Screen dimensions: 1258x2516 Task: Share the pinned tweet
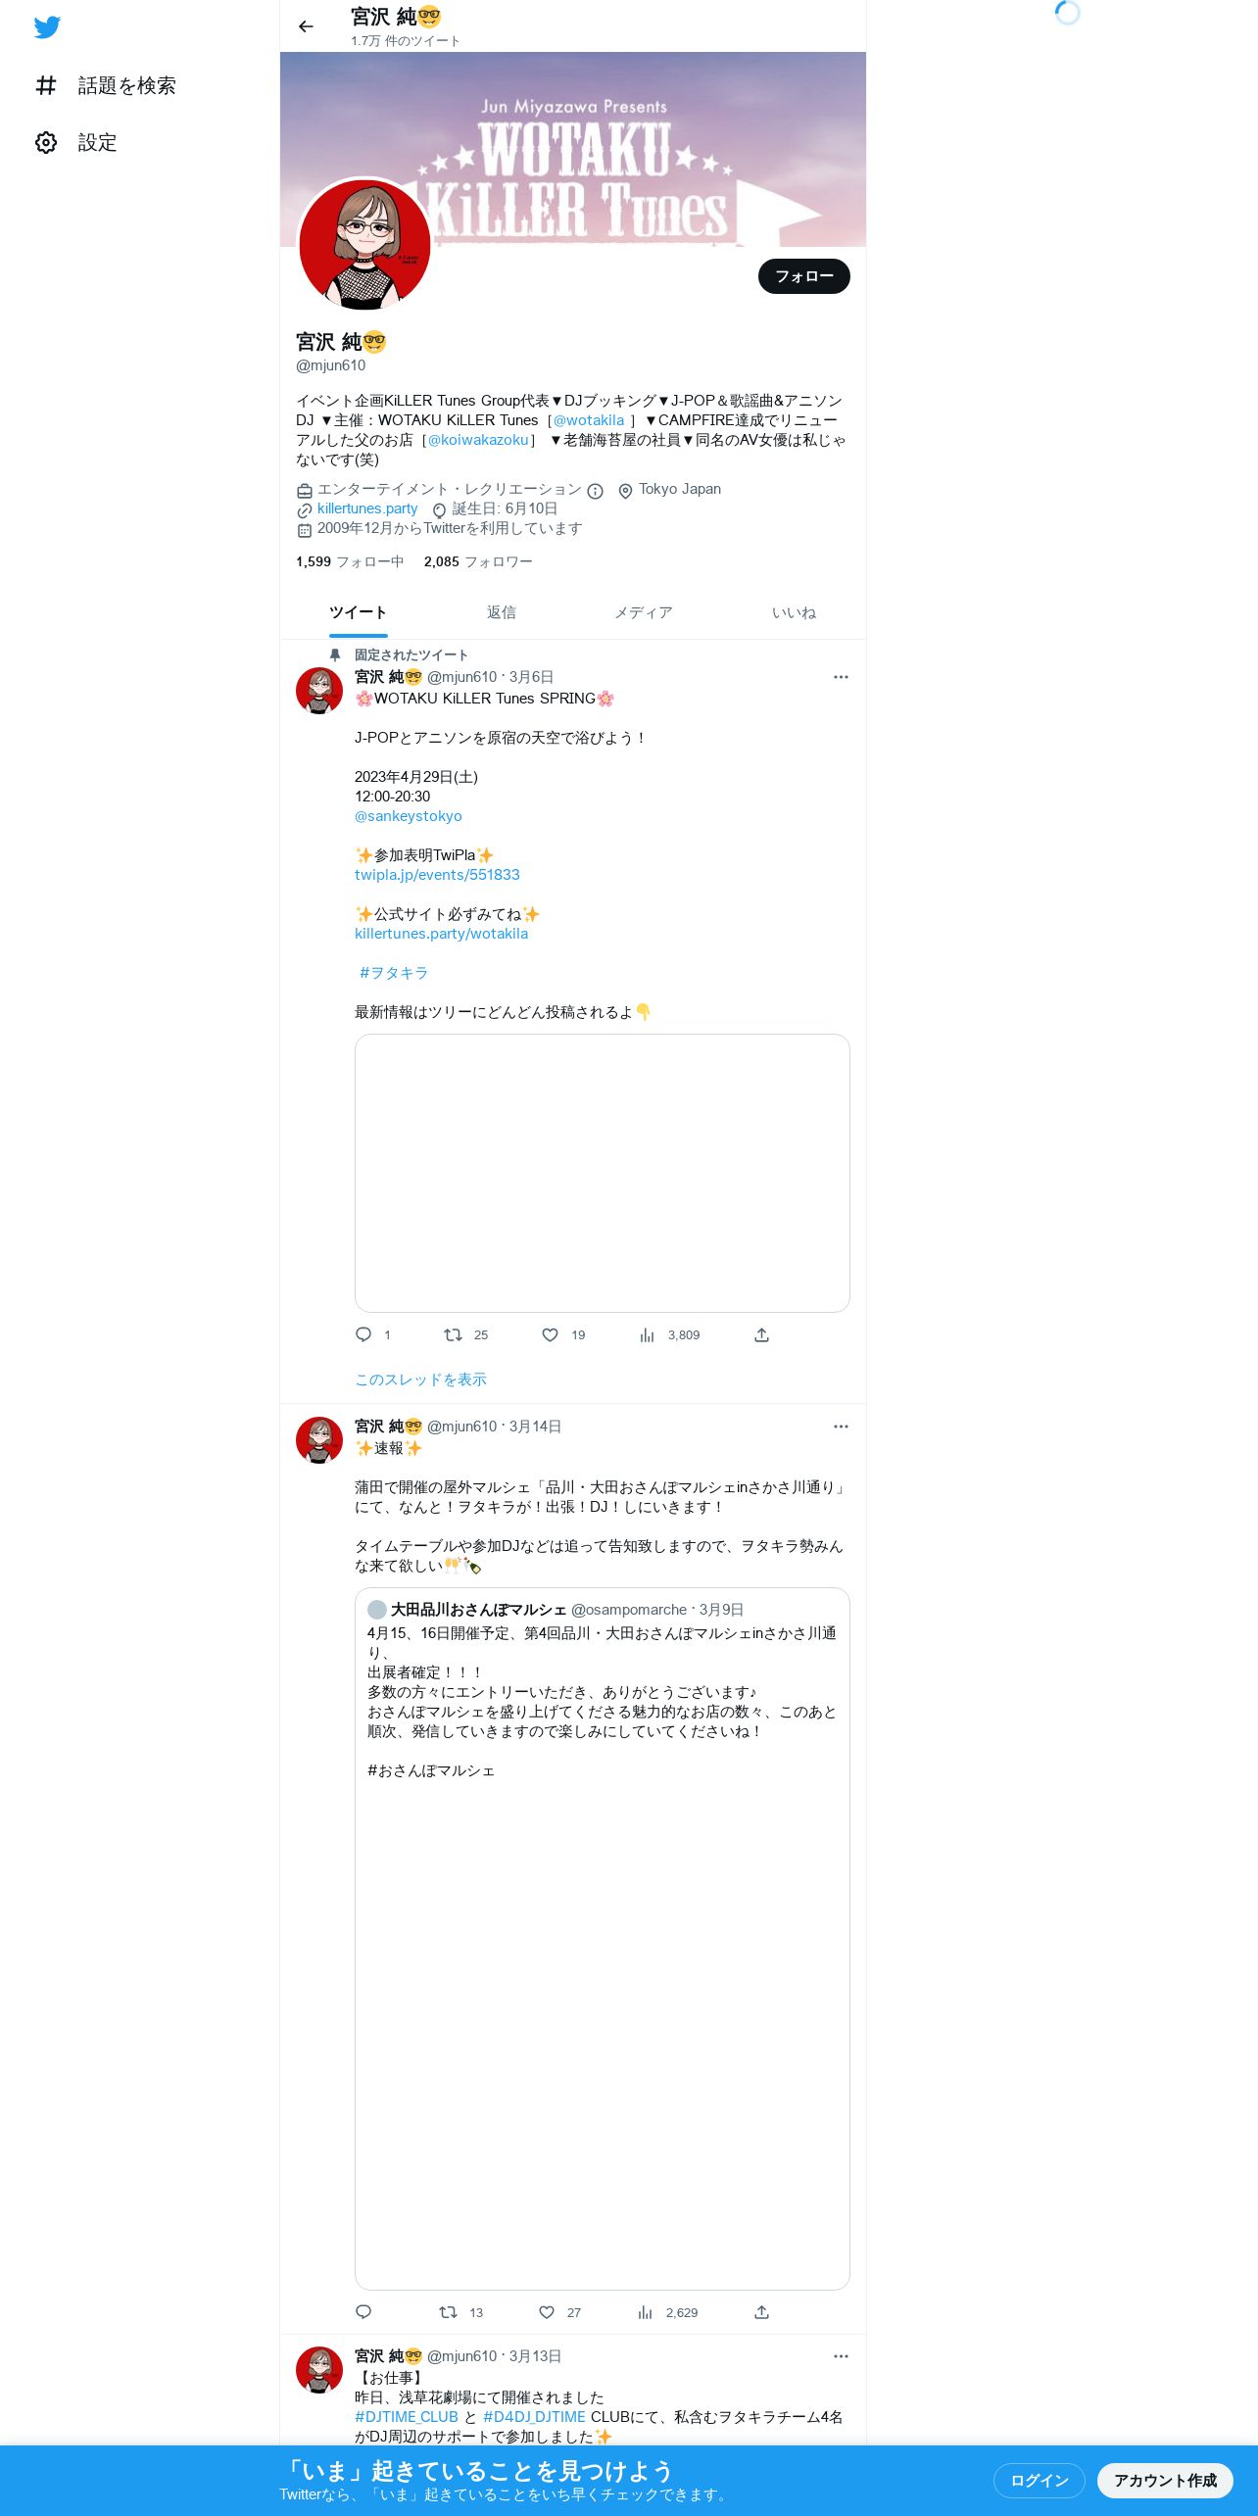[x=761, y=1334]
